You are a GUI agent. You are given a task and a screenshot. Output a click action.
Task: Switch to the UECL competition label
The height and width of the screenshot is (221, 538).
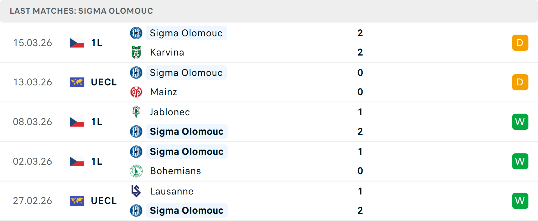click(x=104, y=82)
